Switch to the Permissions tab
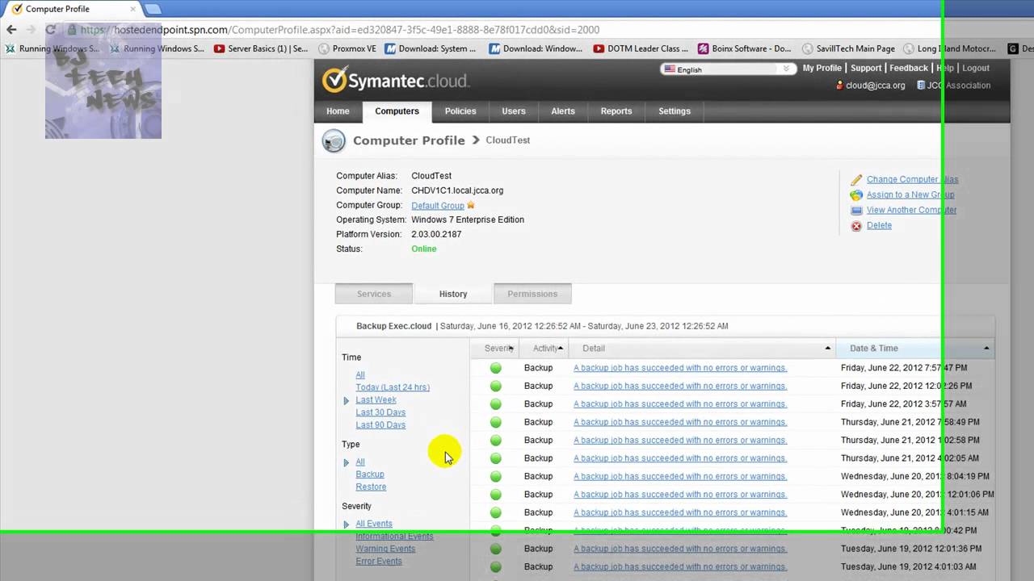 [x=532, y=295]
